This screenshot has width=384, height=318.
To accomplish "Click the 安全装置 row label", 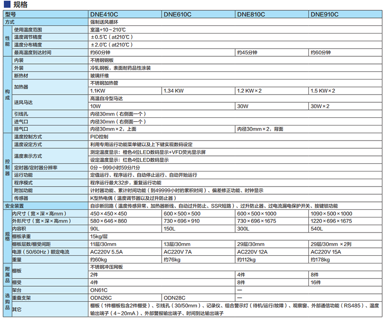I will tap(16, 206).
